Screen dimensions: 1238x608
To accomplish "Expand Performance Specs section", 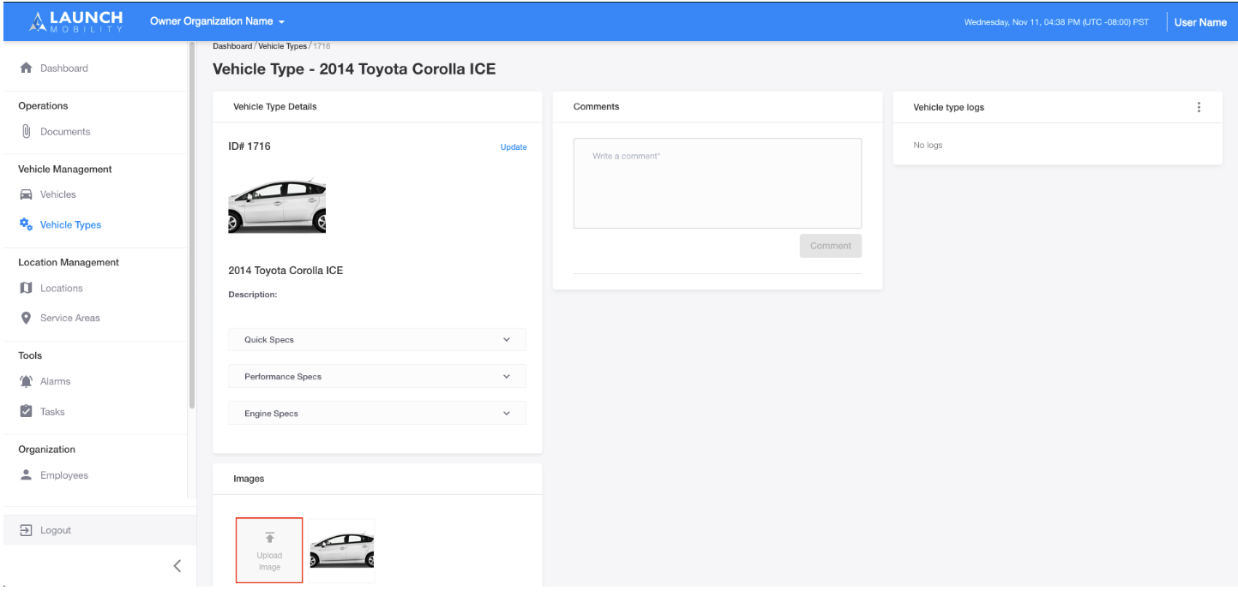I will [x=377, y=377].
